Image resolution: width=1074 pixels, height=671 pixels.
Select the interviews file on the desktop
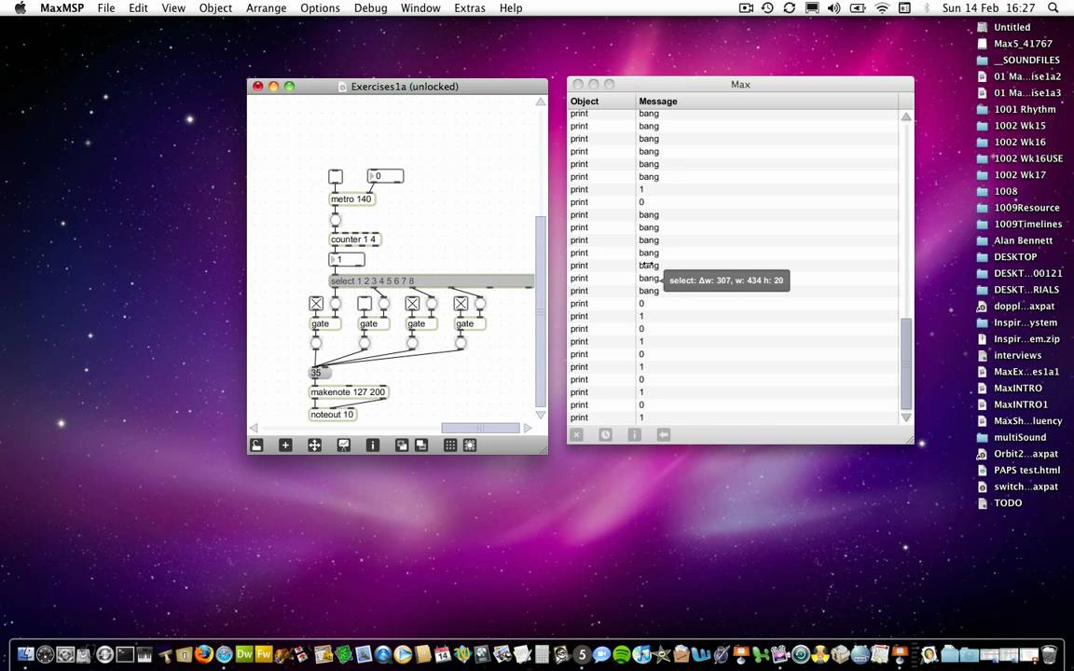click(x=1017, y=355)
